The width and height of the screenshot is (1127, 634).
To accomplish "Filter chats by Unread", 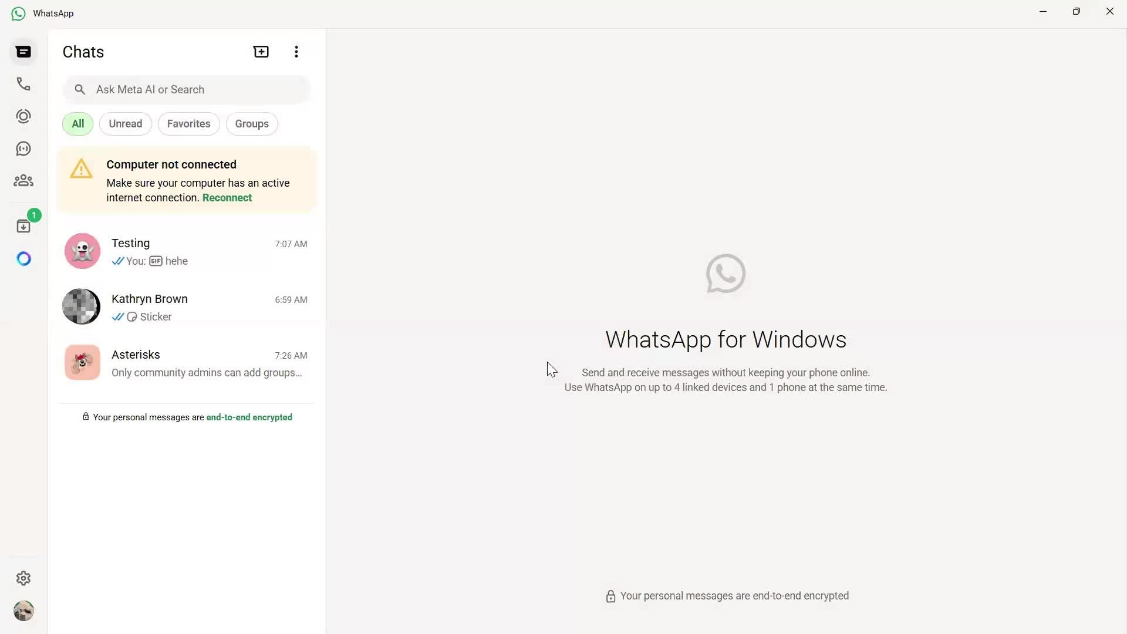I will point(125,123).
